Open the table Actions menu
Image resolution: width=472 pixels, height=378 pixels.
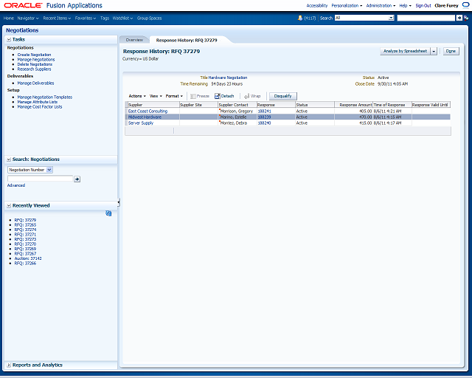[x=137, y=96]
